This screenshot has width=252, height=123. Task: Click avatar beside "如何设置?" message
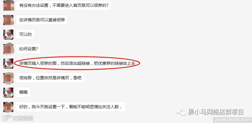tap(8, 49)
